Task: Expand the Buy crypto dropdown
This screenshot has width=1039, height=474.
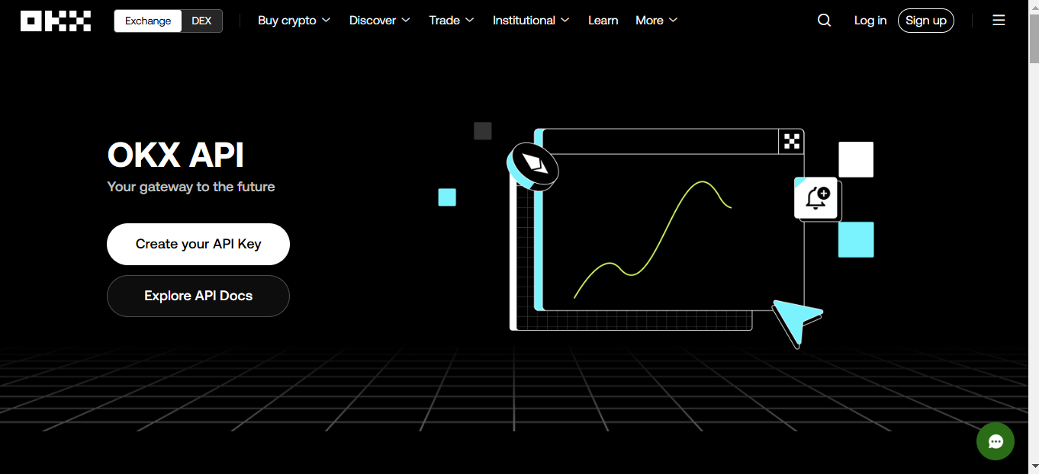Action: pos(294,21)
